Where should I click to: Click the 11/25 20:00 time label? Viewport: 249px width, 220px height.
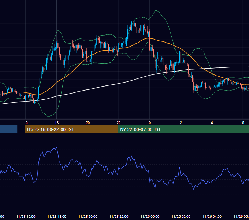point(88,216)
